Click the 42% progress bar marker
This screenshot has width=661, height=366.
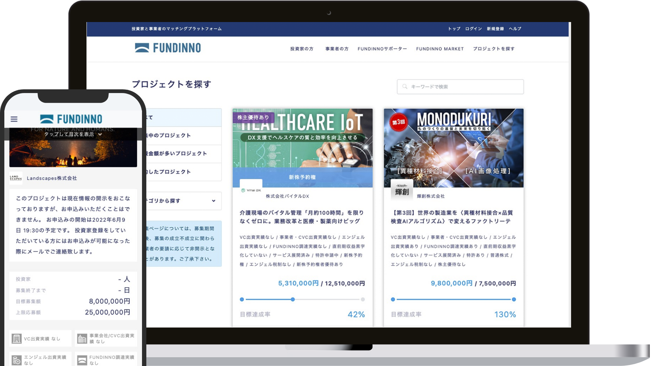point(293,299)
